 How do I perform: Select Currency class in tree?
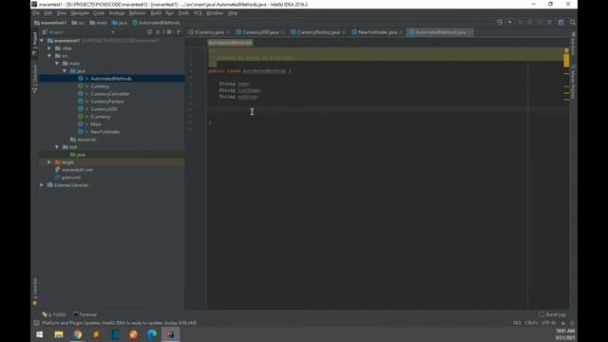(100, 86)
